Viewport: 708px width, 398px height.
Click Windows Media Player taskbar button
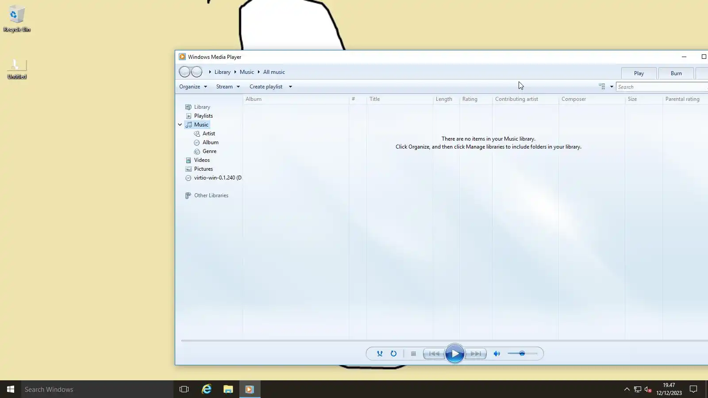(x=250, y=389)
